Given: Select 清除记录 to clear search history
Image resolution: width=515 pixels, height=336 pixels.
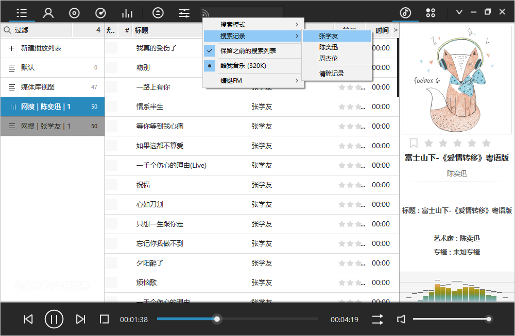Looking at the screenshot, I should click(x=331, y=74).
